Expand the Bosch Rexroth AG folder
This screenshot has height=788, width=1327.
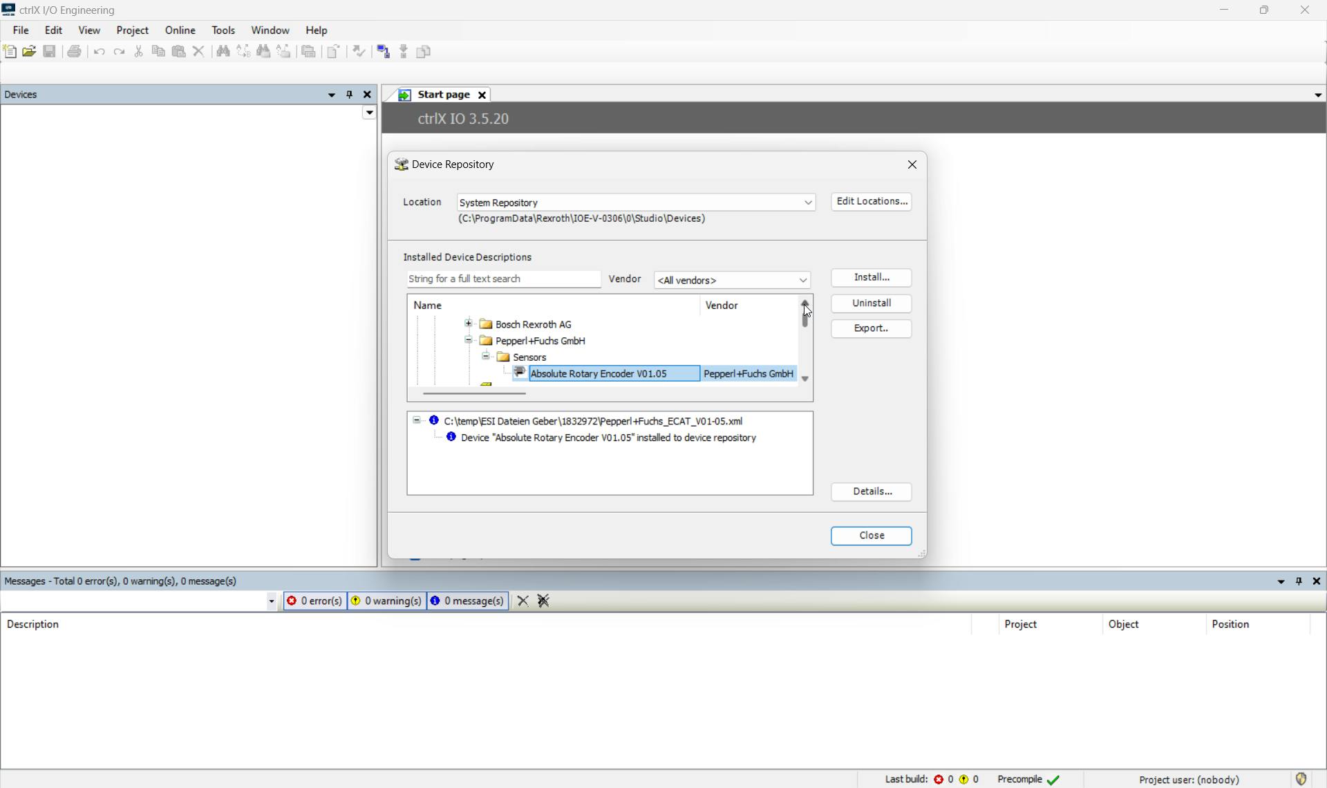pyautogui.click(x=469, y=324)
